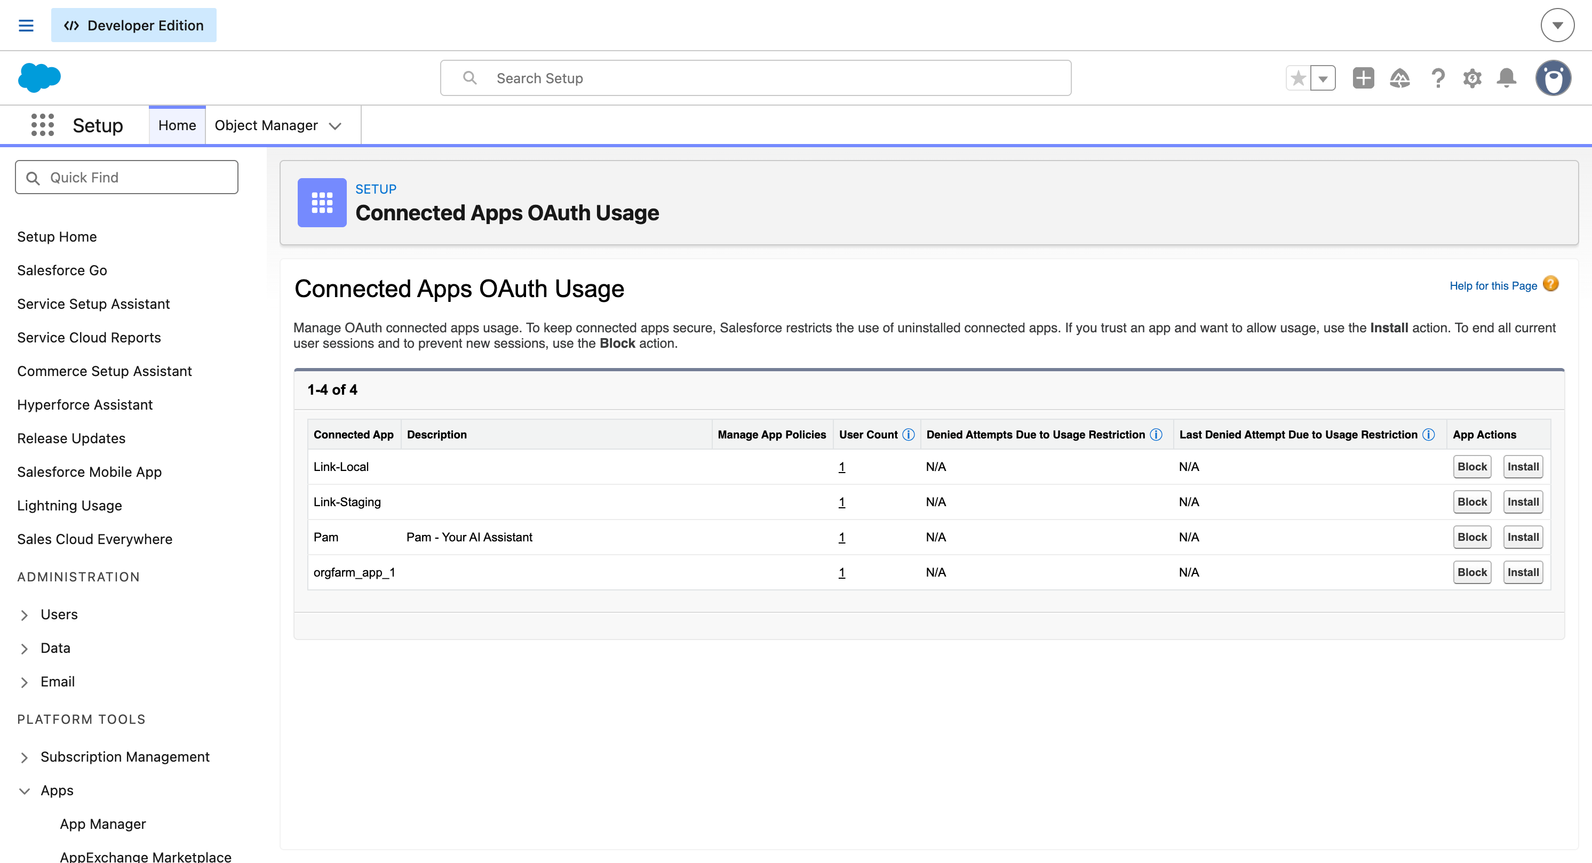Open the top-right circular dropdown arrow
1592x863 pixels.
[1557, 25]
